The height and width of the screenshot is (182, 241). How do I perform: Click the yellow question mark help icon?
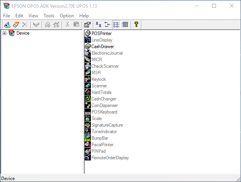pyautogui.click(x=136, y=25)
